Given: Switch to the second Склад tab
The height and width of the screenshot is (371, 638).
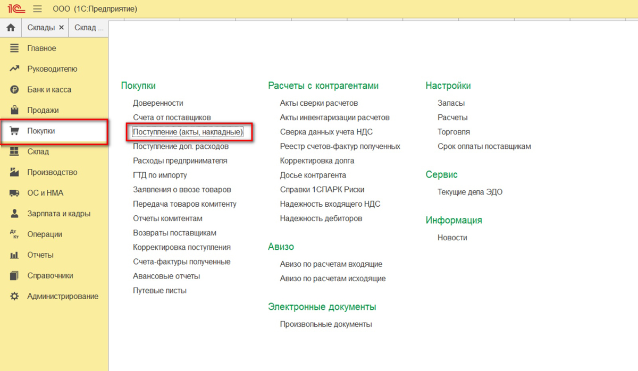Looking at the screenshot, I should coord(88,28).
